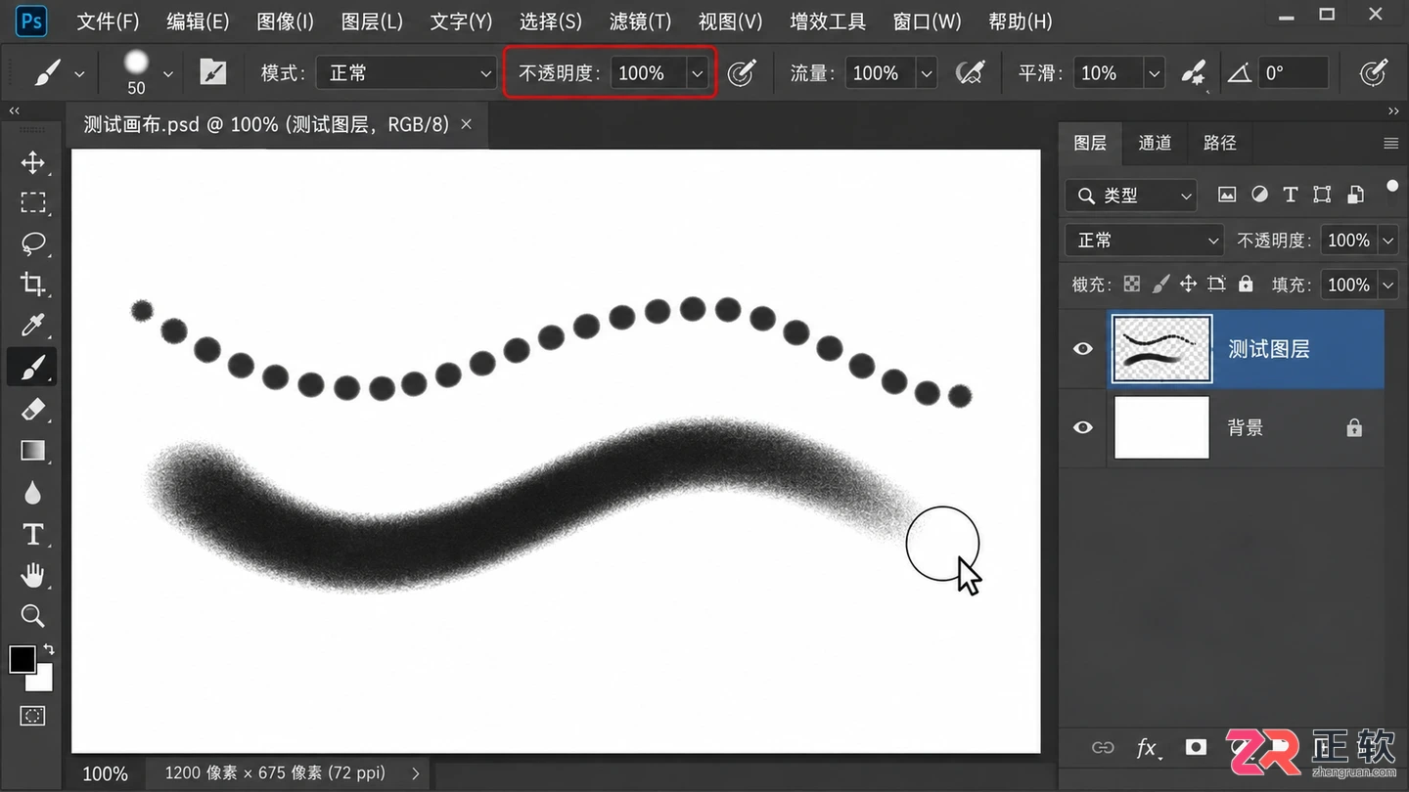Screen dimensions: 1409x792
Task: Hide the 背景 layer
Action: pos(1083,427)
